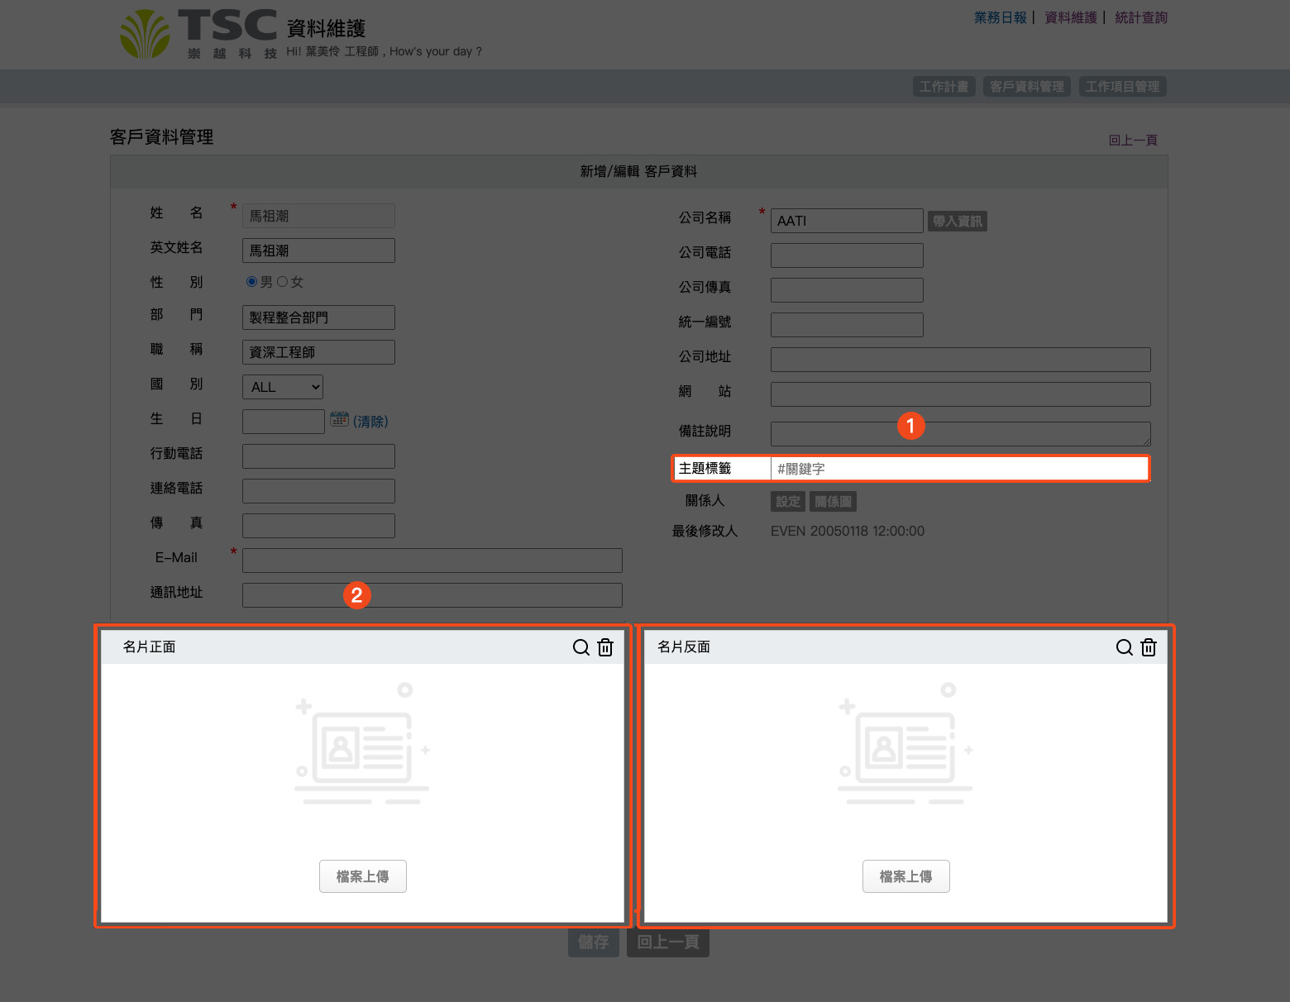Open 業務日報 in the top menu
The width and height of the screenshot is (1290, 1002).
1000,17
